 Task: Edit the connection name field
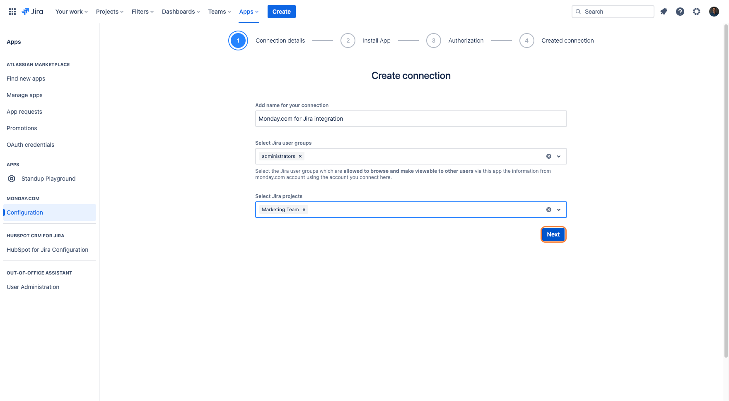411,119
